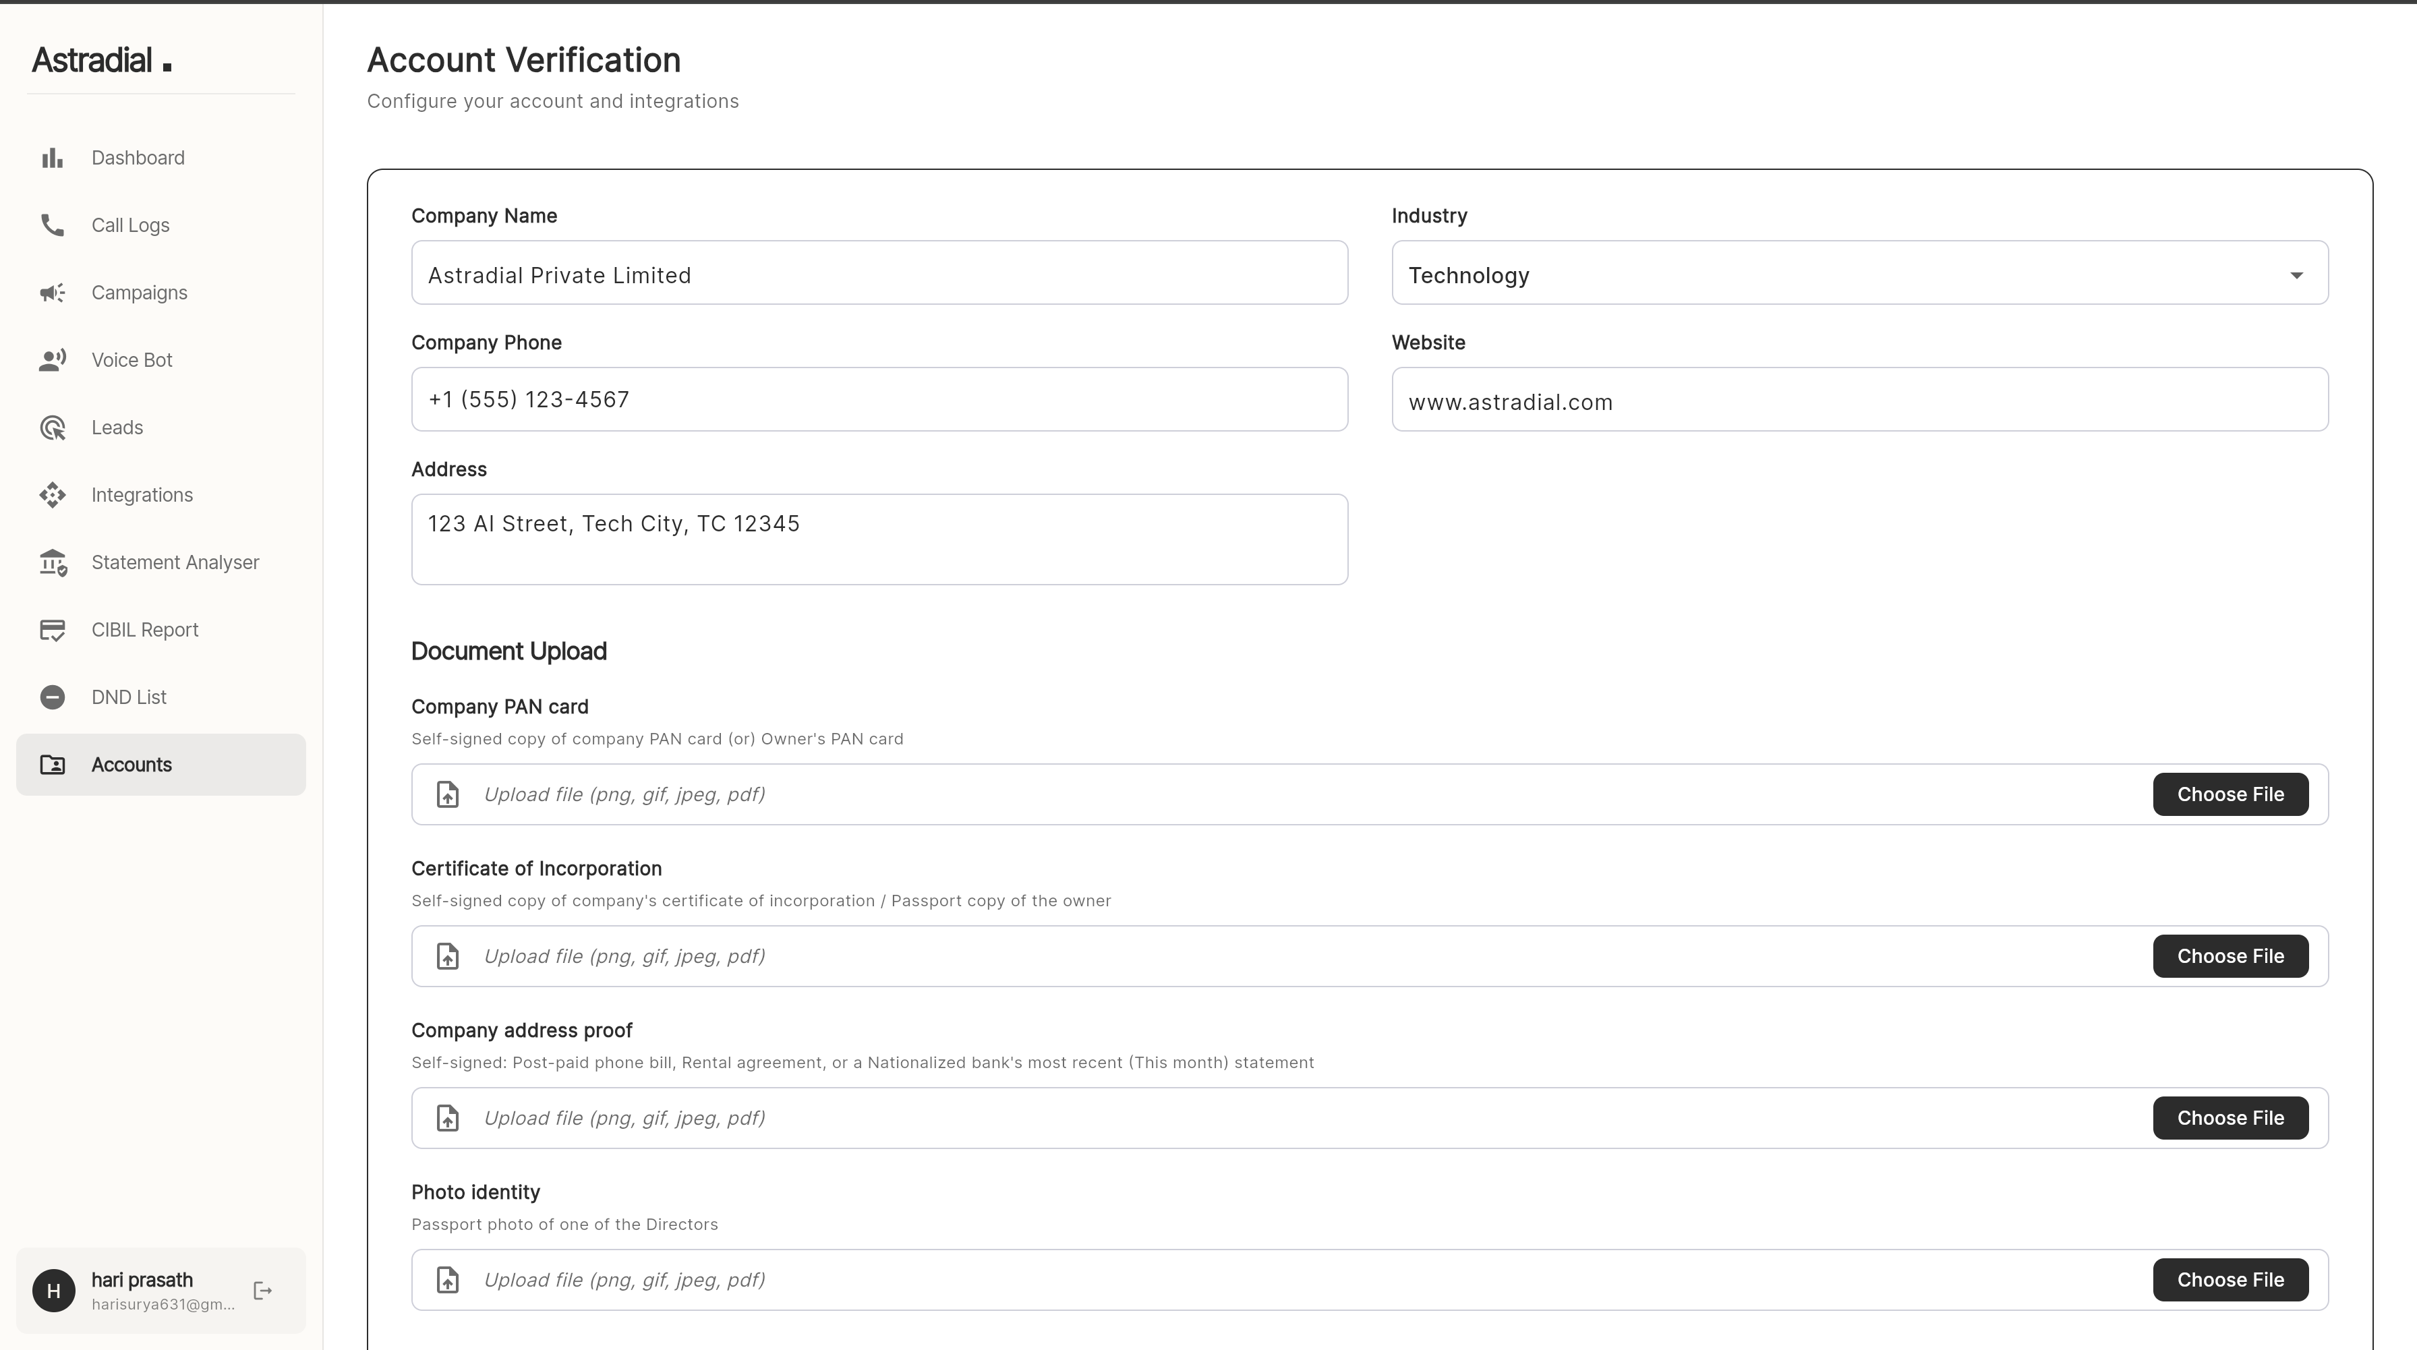Click the Company Name input field

pyautogui.click(x=879, y=274)
